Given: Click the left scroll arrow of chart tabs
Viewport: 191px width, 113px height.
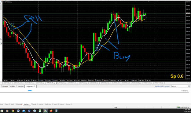Looking at the screenshot, I should click(188, 83).
